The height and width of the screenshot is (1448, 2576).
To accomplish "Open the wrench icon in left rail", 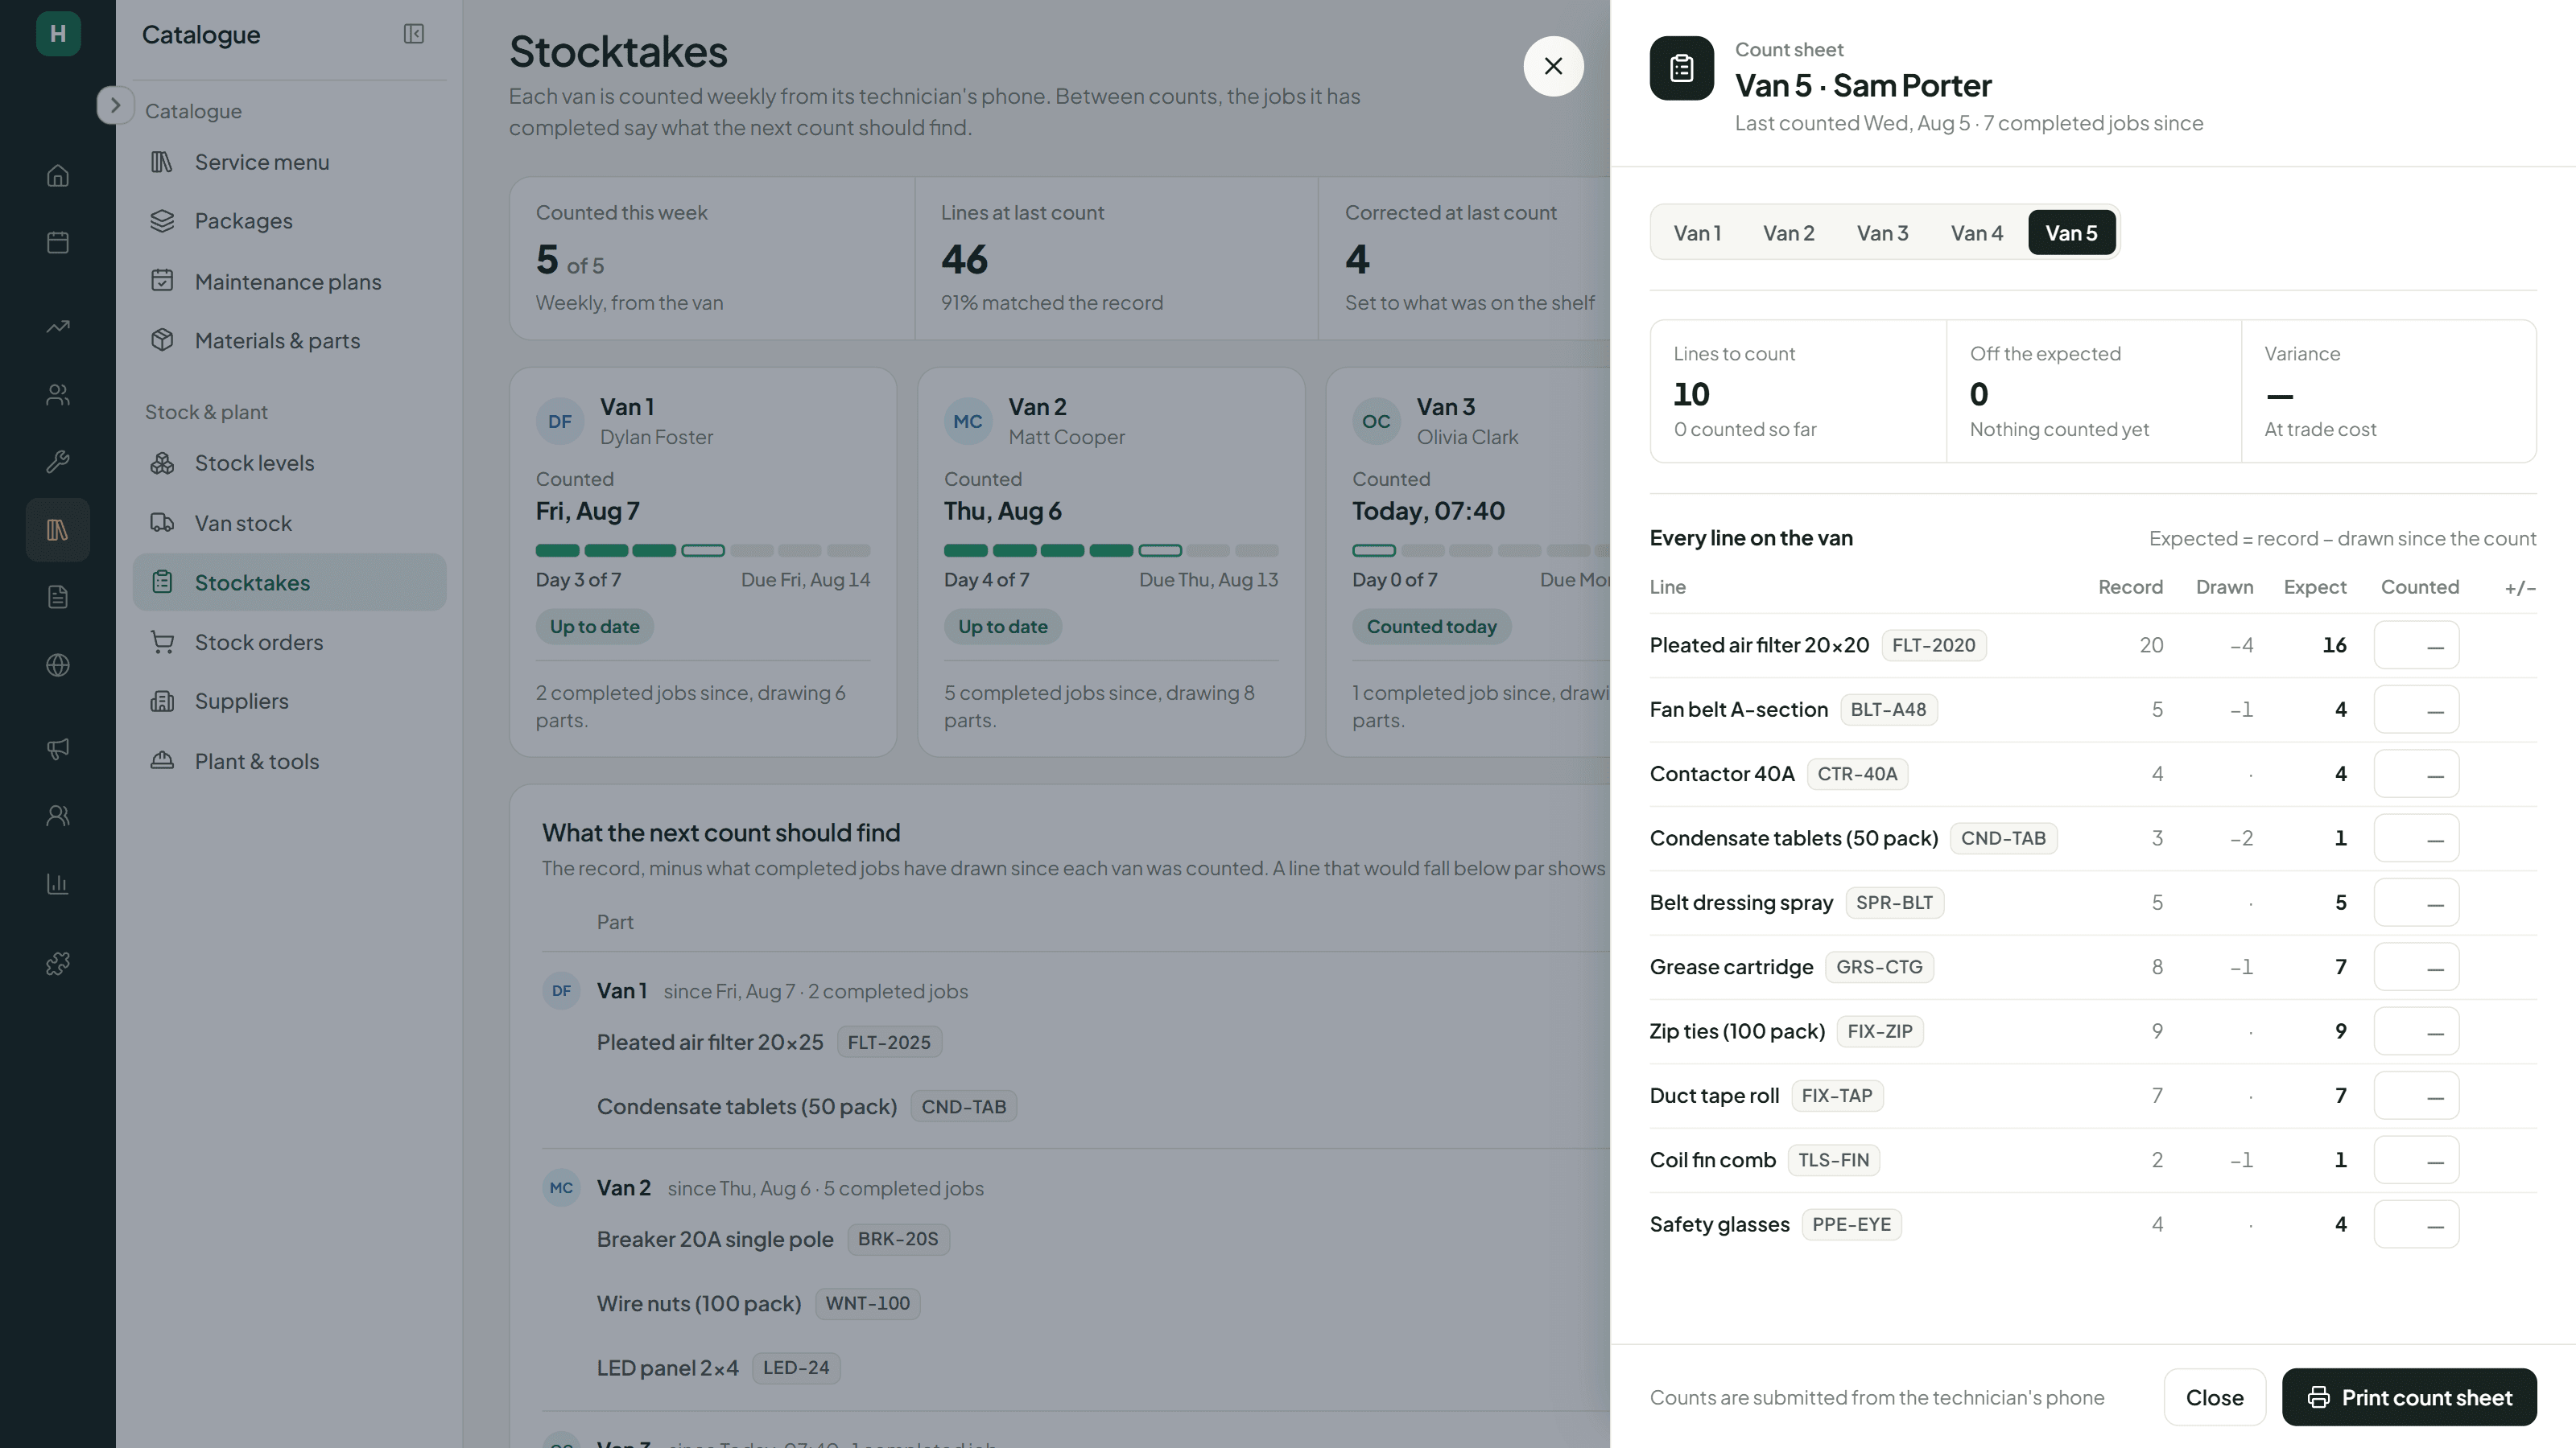I will coord(58,462).
